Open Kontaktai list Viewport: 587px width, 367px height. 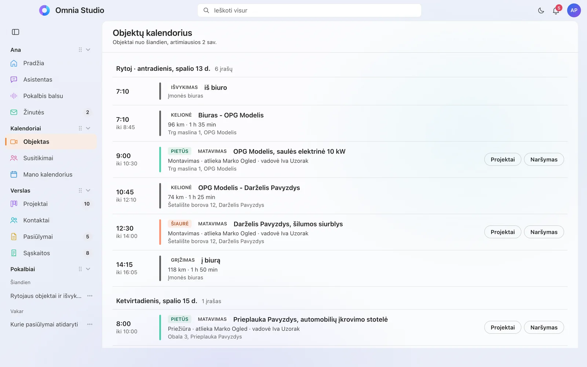[51, 220]
